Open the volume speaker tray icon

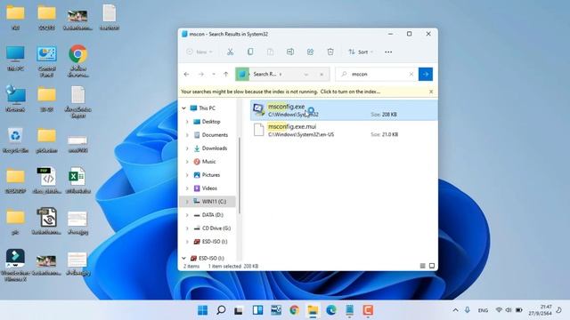pos(509,310)
